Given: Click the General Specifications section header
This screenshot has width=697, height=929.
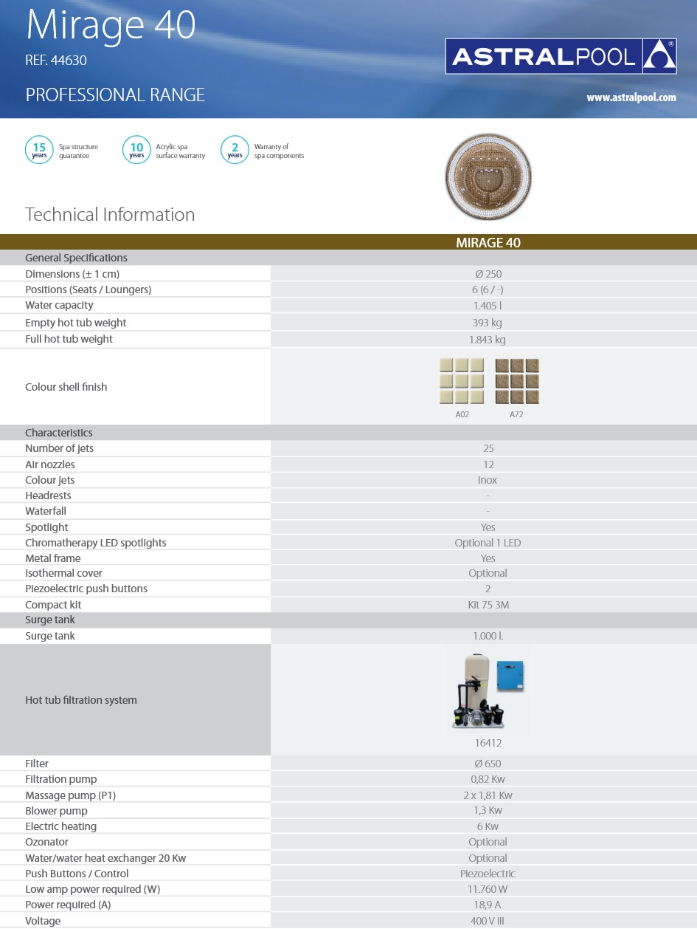Looking at the screenshot, I should click(x=76, y=258).
